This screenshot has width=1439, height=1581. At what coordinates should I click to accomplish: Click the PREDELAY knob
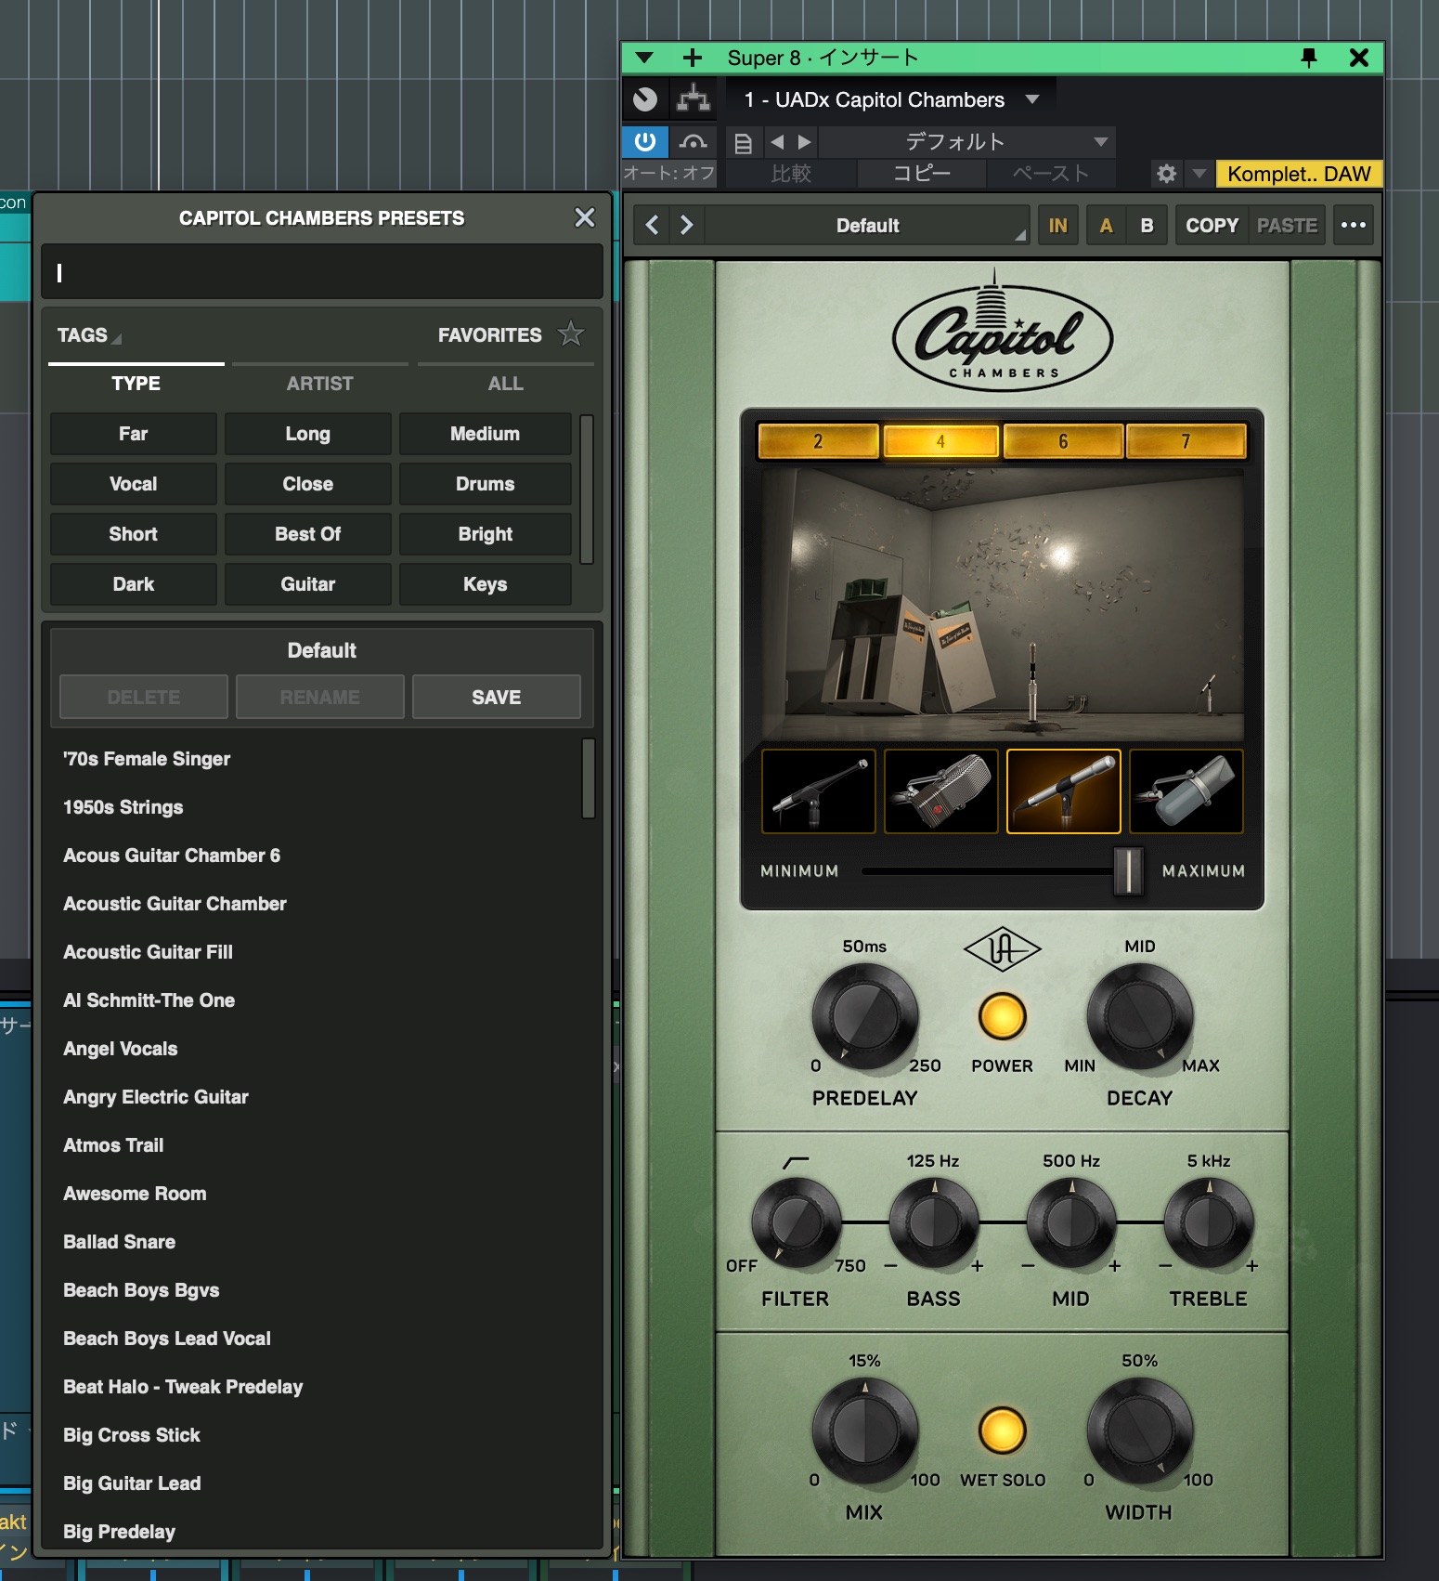(864, 1016)
